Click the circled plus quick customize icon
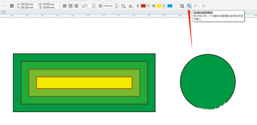This screenshot has width=257, height=125. 204,6
